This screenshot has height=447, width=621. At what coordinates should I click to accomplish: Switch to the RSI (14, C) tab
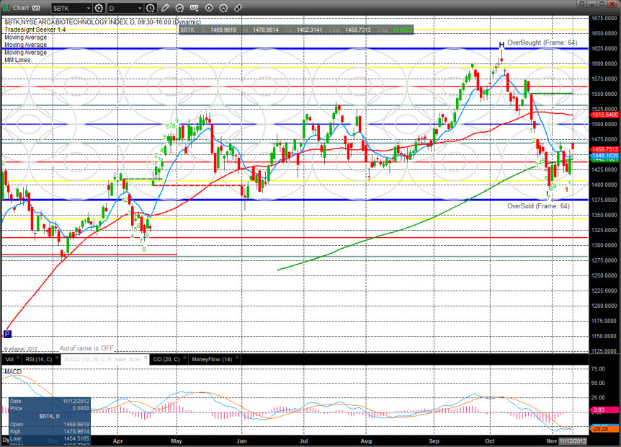pos(38,359)
